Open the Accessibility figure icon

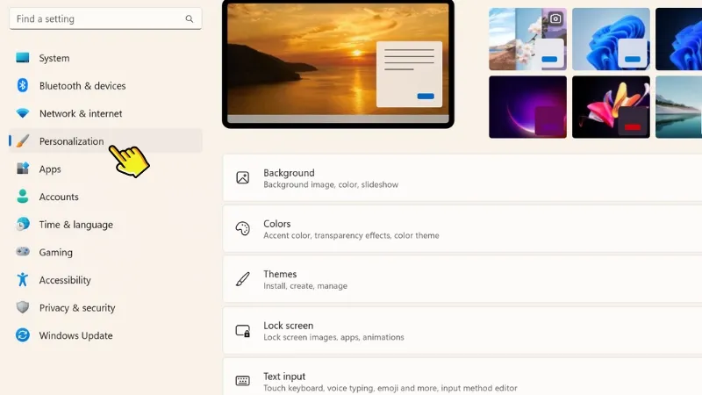(23, 280)
